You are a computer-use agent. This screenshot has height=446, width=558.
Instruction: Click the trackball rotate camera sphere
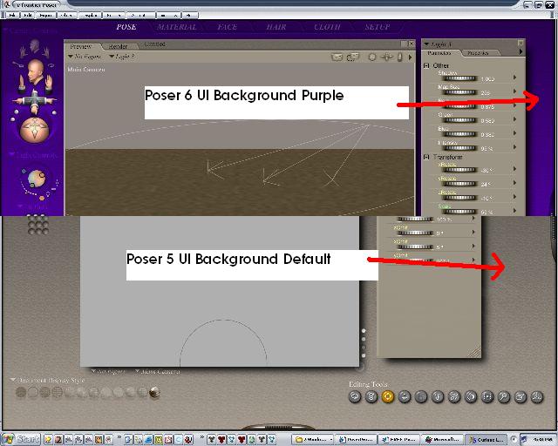click(34, 130)
